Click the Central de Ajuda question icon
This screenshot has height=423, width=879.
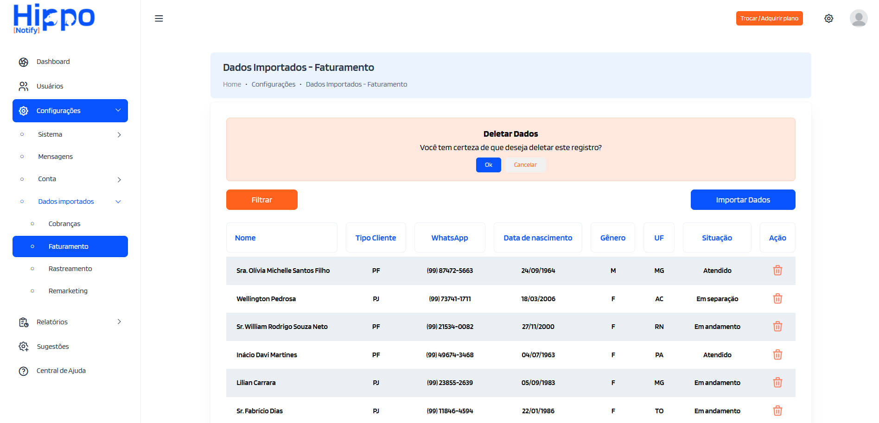click(24, 371)
